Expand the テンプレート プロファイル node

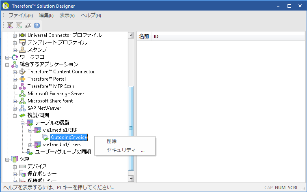point(15,43)
